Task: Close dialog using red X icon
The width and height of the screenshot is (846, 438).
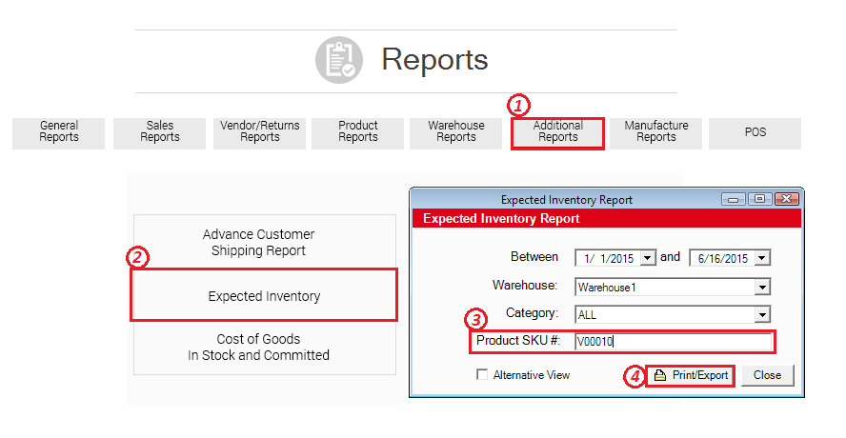Action: point(786,200)
